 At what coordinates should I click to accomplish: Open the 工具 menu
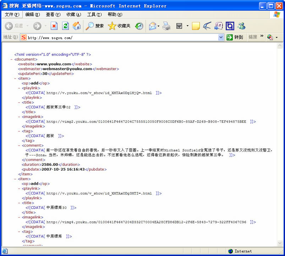[94, 15]
